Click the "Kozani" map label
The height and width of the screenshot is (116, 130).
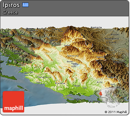tap(115, 35)
